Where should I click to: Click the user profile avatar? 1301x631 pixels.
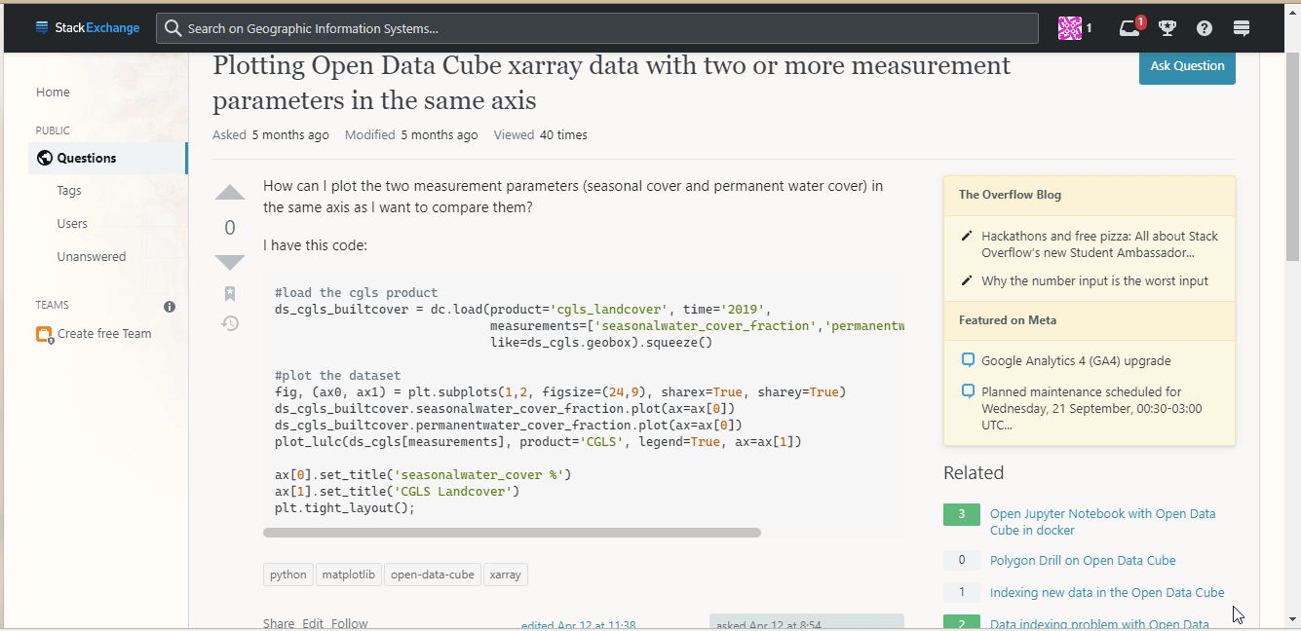(1070, 28)
